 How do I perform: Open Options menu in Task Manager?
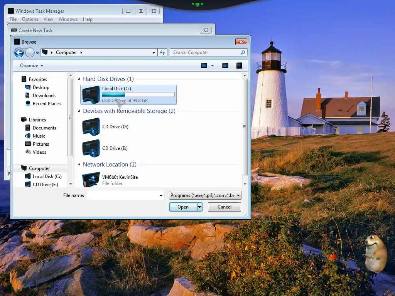[30, 19]
